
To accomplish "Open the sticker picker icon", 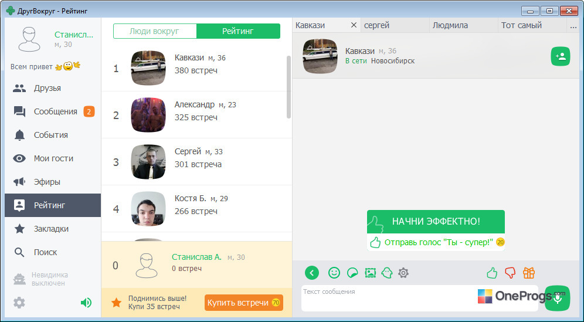I will 352,273.
